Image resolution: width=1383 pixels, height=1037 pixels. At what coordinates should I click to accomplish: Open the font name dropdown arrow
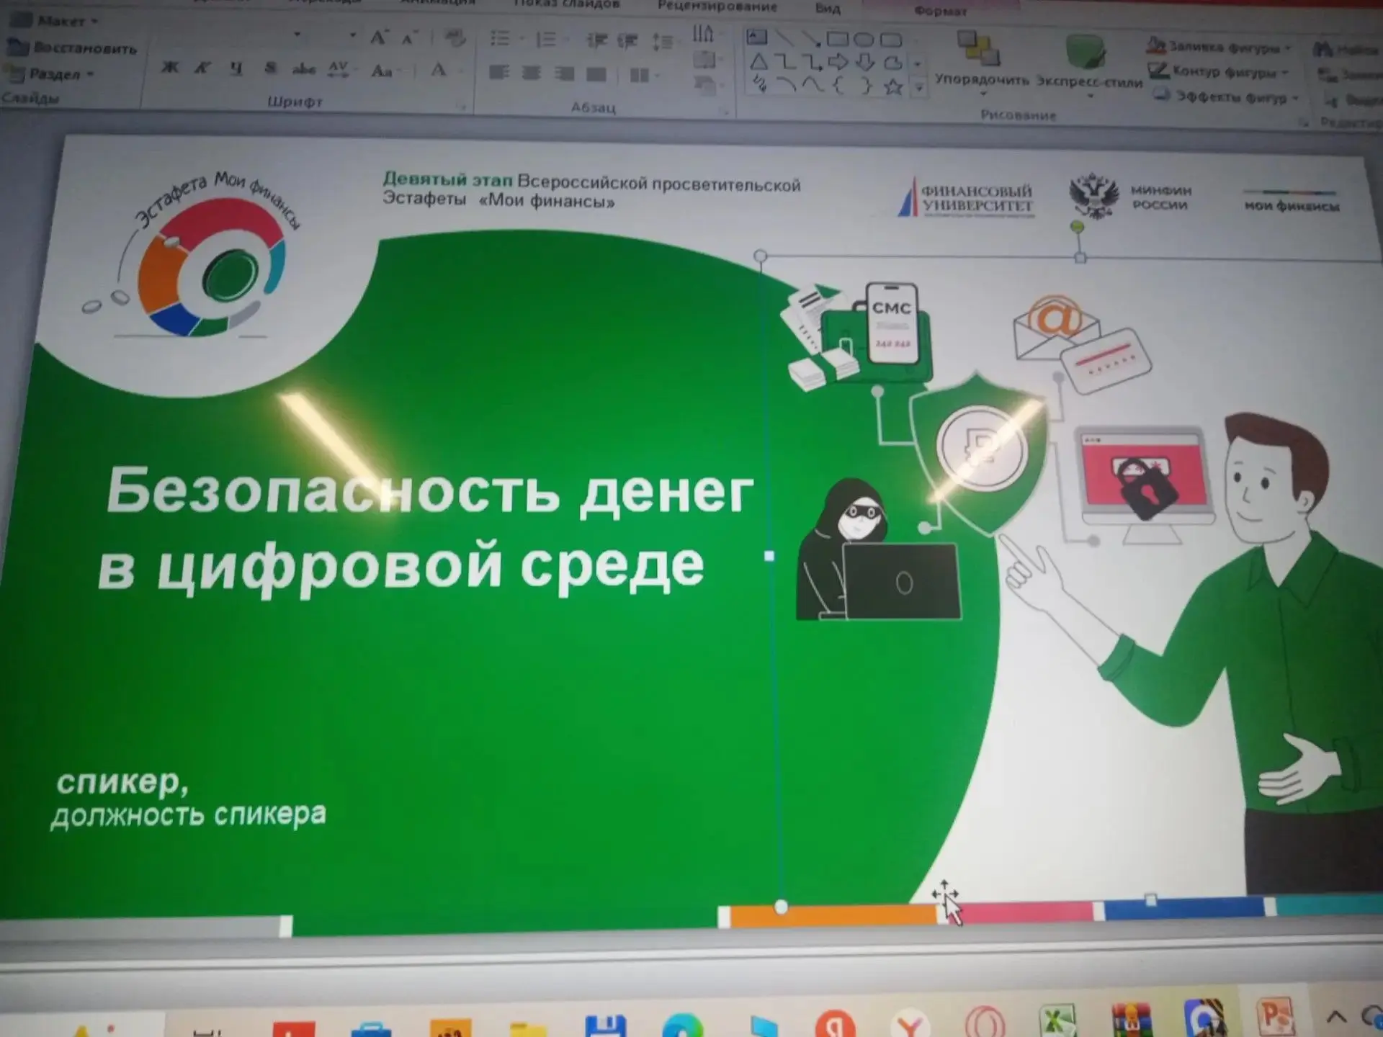tap(297, 35)
